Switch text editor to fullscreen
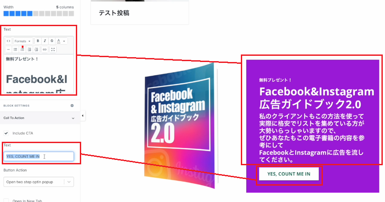385x202 pixels. [53, 50]
